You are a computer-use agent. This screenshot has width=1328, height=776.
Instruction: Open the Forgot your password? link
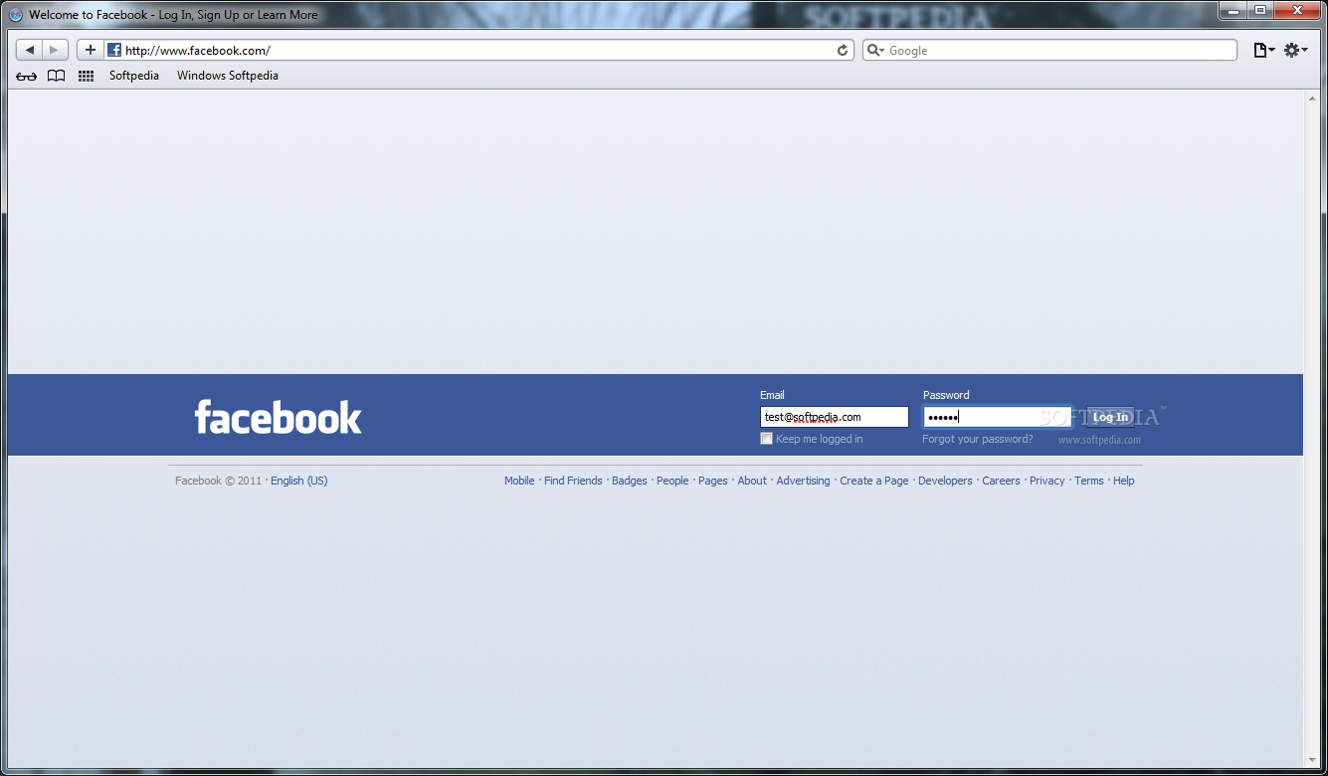click(977, 439)
